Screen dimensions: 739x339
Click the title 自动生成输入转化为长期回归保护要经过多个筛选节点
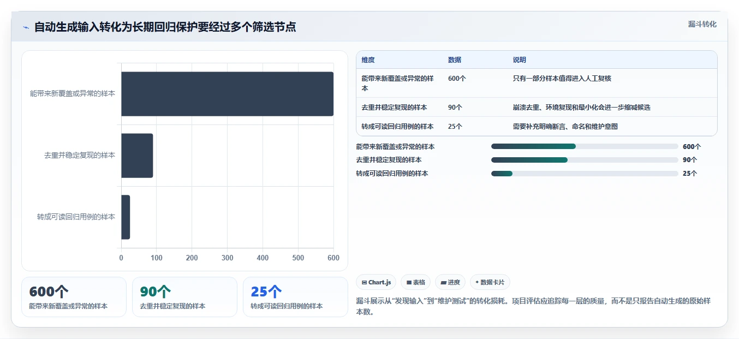click(x=165, y=27)
